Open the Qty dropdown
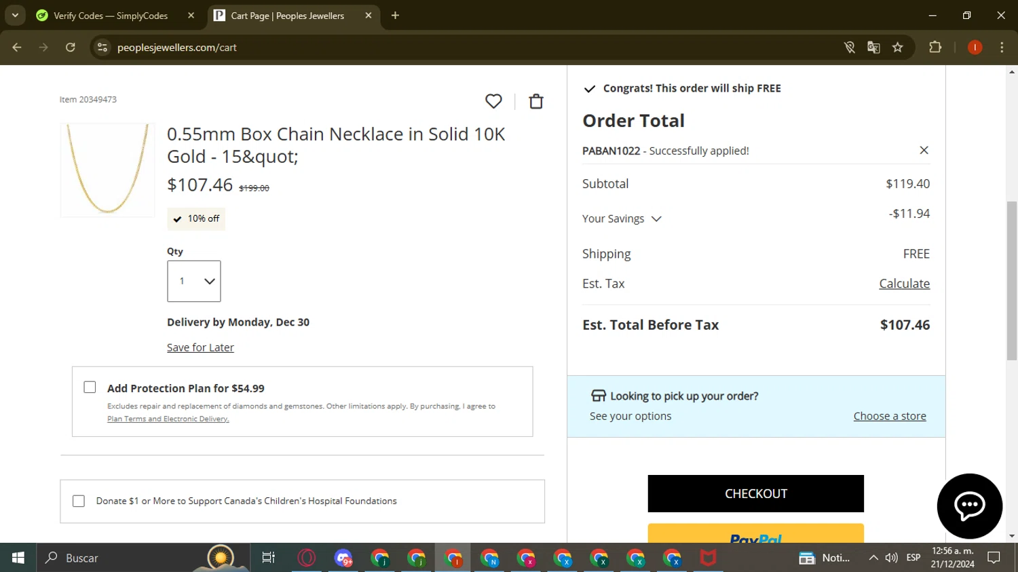This screenshot has width=1018, height=572. click(194, 281)
